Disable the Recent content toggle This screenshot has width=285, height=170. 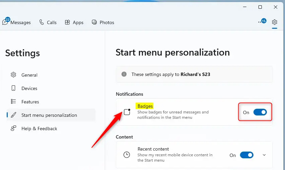pos(246,155)
